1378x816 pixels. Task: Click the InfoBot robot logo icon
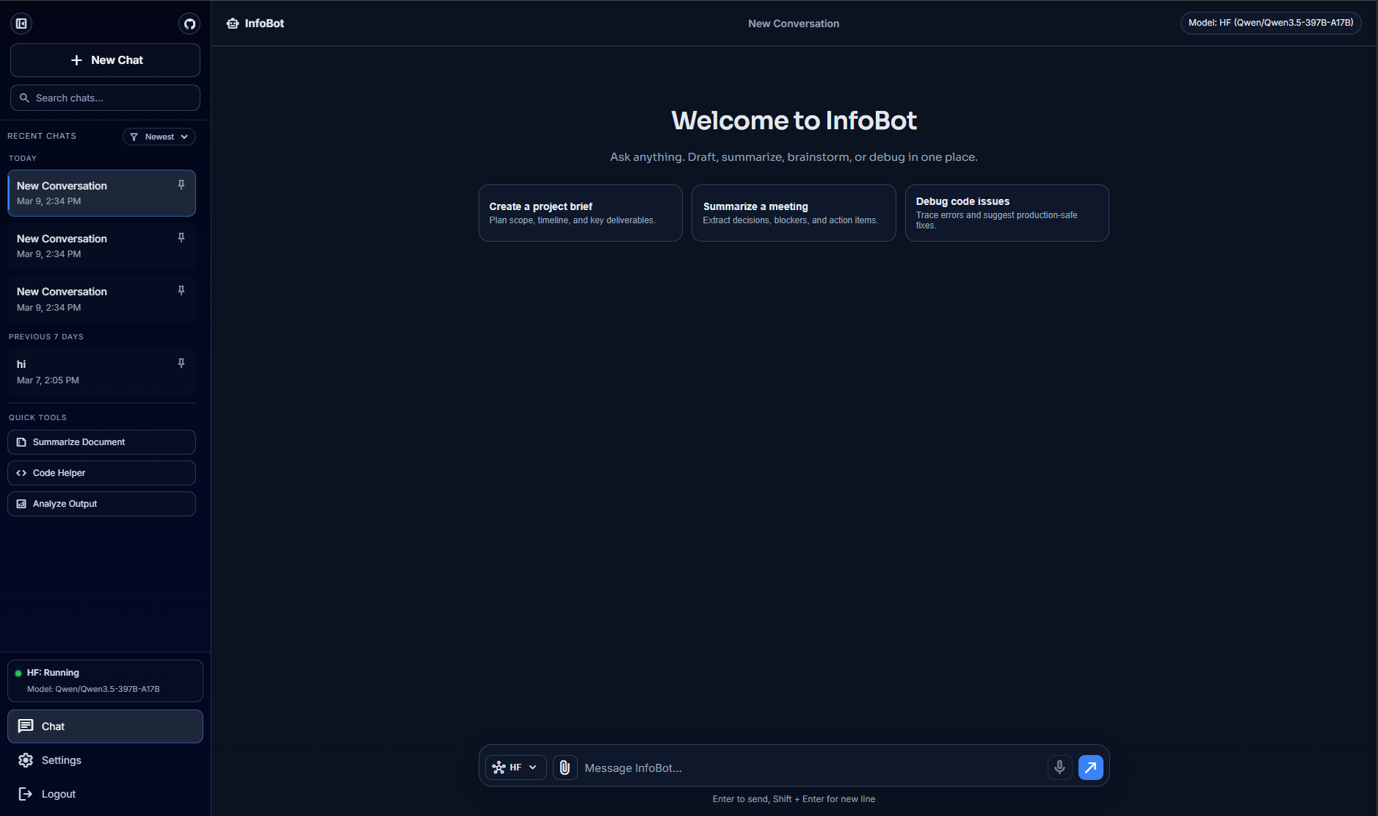click(232, 23)
